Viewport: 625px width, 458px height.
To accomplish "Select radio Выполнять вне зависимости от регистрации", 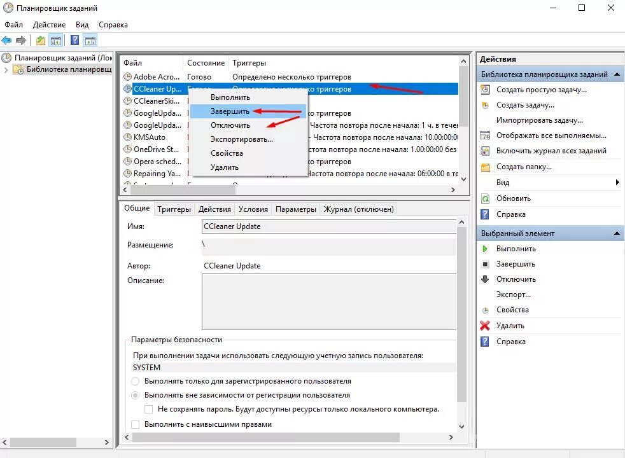I will point(135,395).
